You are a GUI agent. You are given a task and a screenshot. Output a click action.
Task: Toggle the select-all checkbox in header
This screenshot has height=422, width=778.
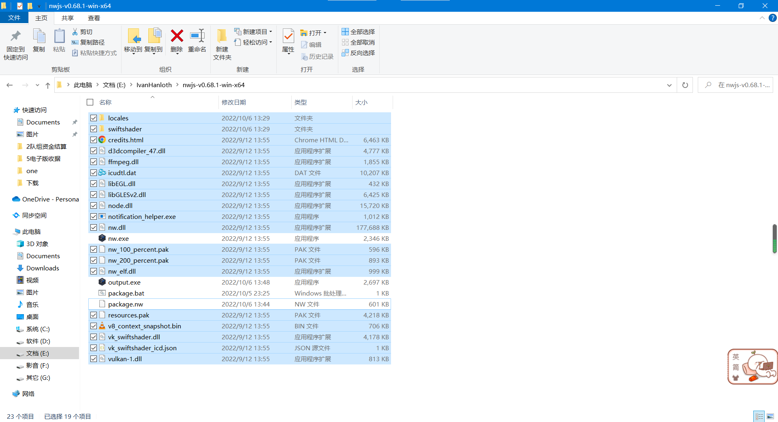[90, 102]
